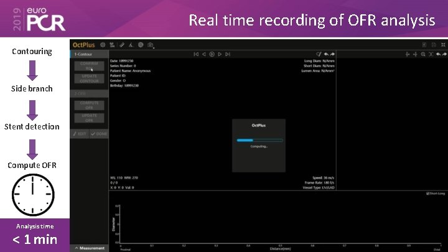
Task: Expand the Measurement panel
Action: point(90,248)
